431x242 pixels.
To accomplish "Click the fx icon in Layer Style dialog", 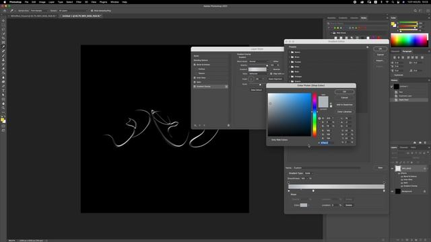I will point(195,126).
